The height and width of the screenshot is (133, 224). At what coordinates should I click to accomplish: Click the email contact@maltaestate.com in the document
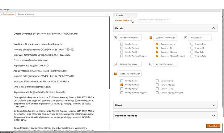pos(34,60)
